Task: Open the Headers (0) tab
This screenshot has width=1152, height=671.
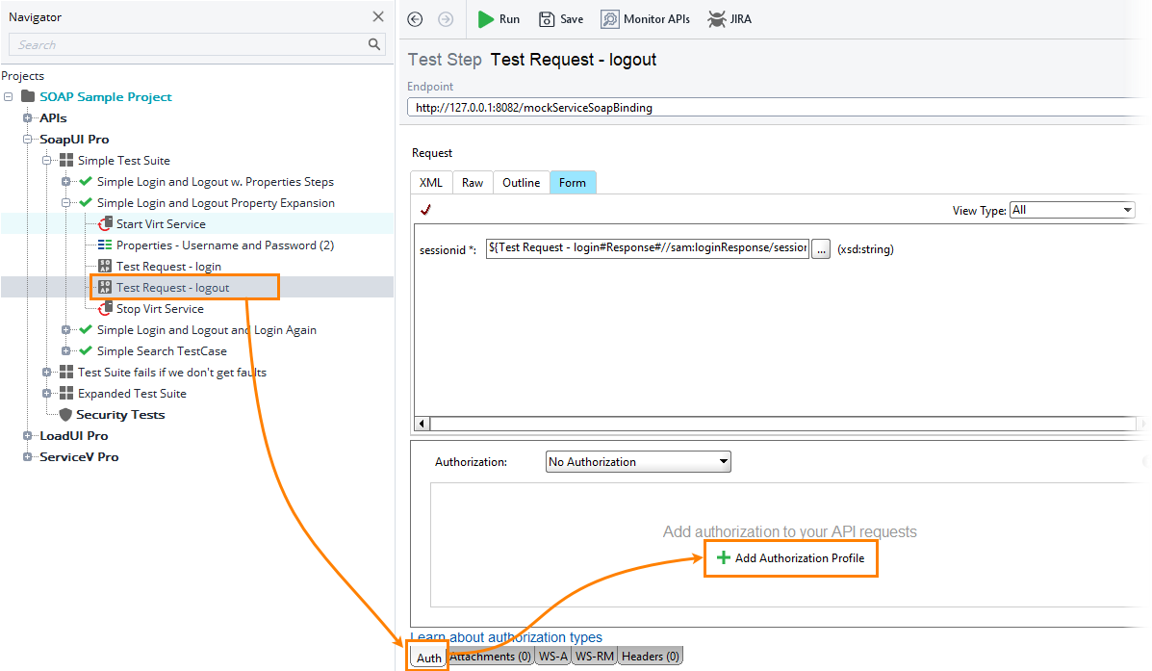Action: (651, 657)
